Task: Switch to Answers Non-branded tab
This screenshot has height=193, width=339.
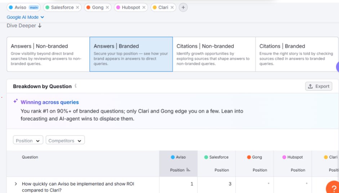Action: point(48,54)
